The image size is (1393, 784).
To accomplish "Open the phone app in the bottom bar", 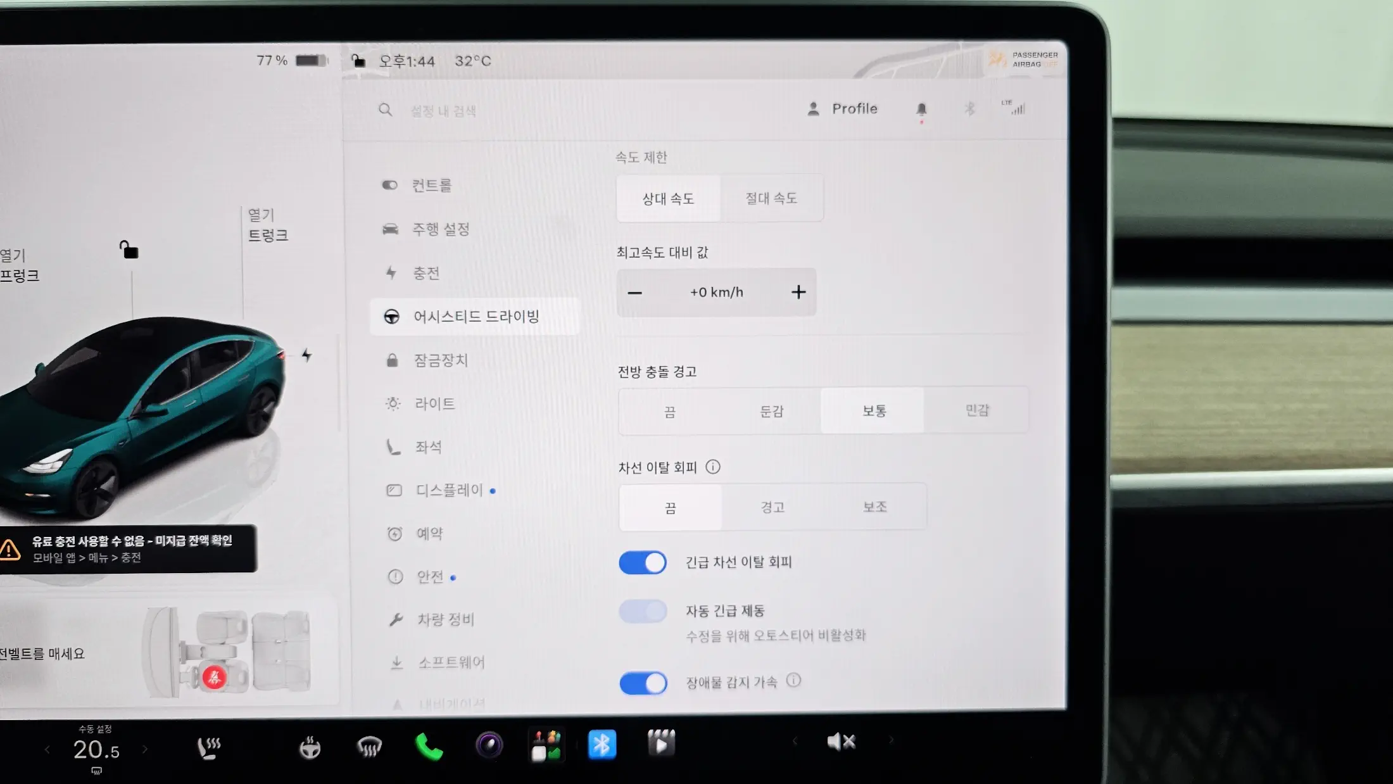I will point(429,747).
